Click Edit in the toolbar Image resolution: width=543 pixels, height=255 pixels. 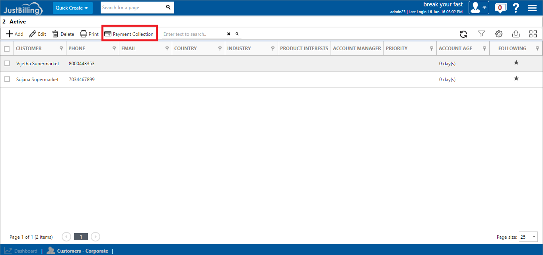[37, 34]
